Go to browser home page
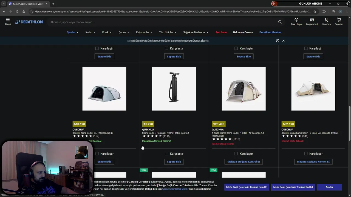Viewport: 351px width, 197px height. tap(24, 11)
